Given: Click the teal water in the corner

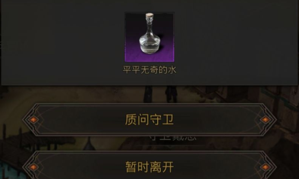Looking at the screenshot, I should point(9,171).
